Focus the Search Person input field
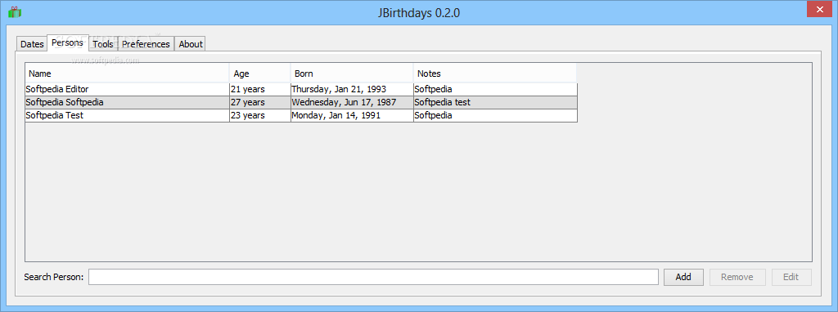The height and width of the screenshot is (312, 838). click(373, 278)
